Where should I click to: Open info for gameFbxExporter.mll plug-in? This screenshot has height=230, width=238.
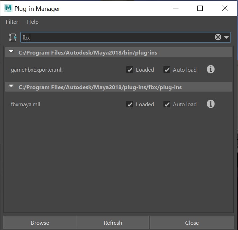(211, 70)
